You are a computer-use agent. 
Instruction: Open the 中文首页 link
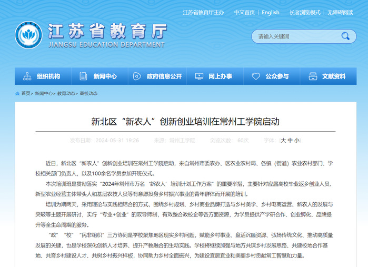(244, 12)
